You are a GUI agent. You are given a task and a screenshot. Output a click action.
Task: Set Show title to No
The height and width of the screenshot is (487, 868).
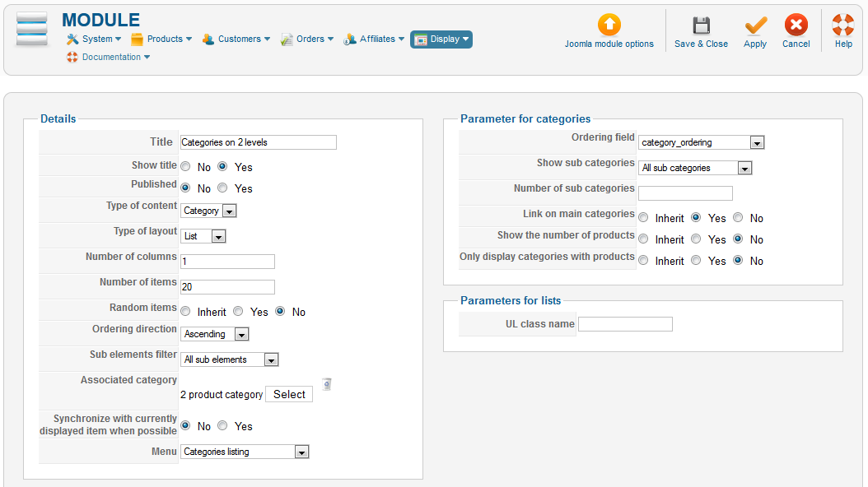tap(185, 166)
